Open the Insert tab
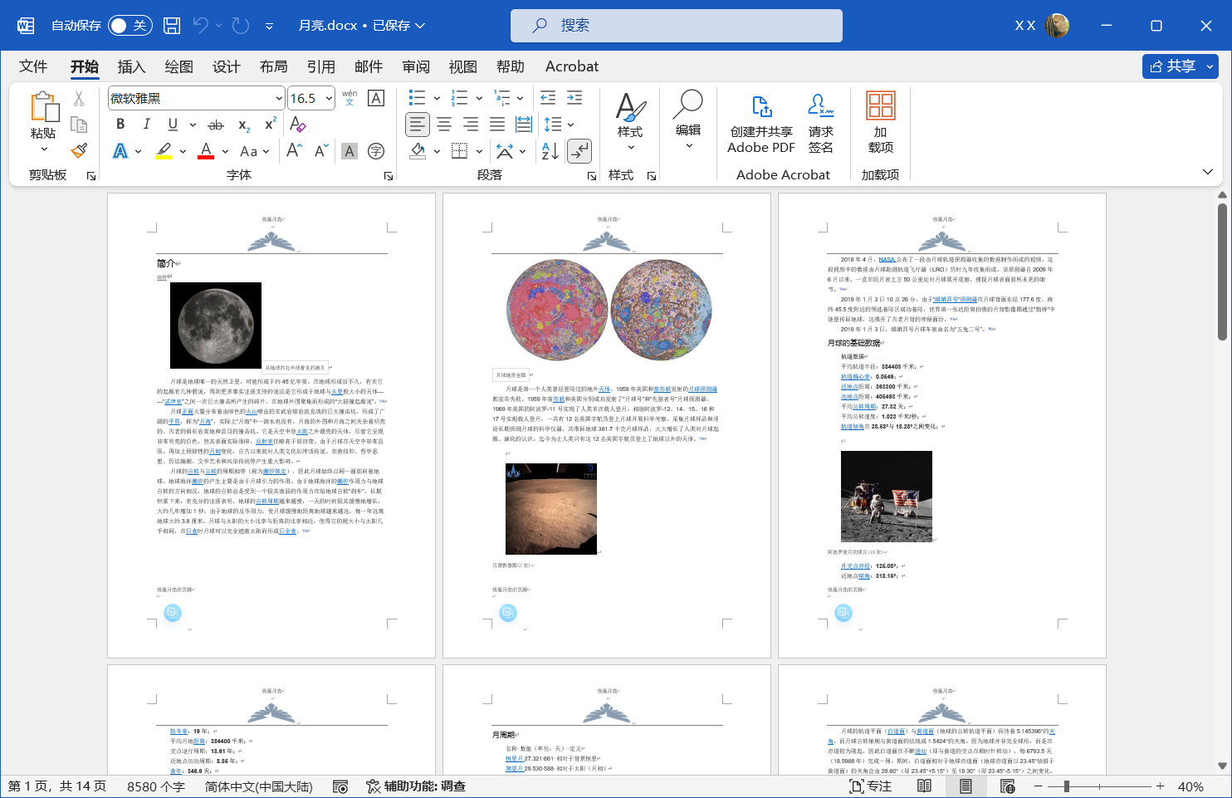This screenshot has height=798, width=1232. [131, 66]
